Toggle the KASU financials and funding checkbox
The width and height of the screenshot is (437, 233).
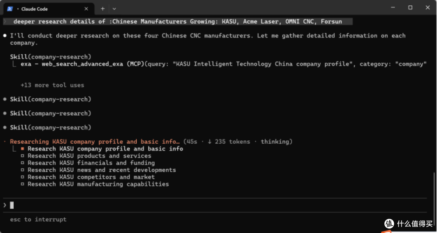(x=23, y=163)
